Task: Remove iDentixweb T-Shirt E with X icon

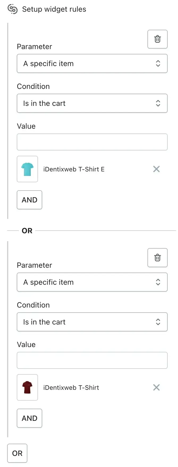Action: point(156,169)
